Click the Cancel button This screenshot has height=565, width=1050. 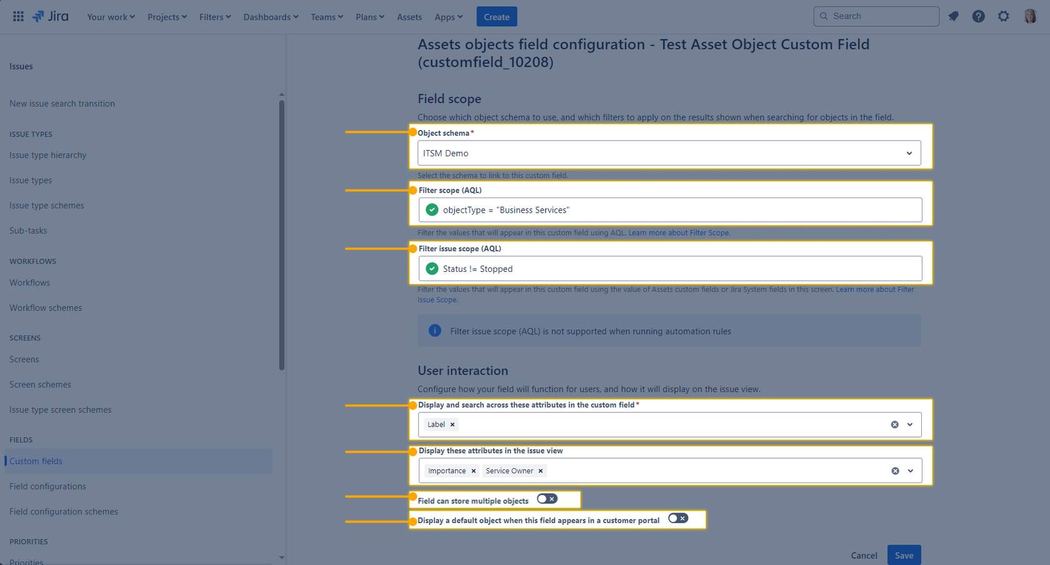(864, 555)
